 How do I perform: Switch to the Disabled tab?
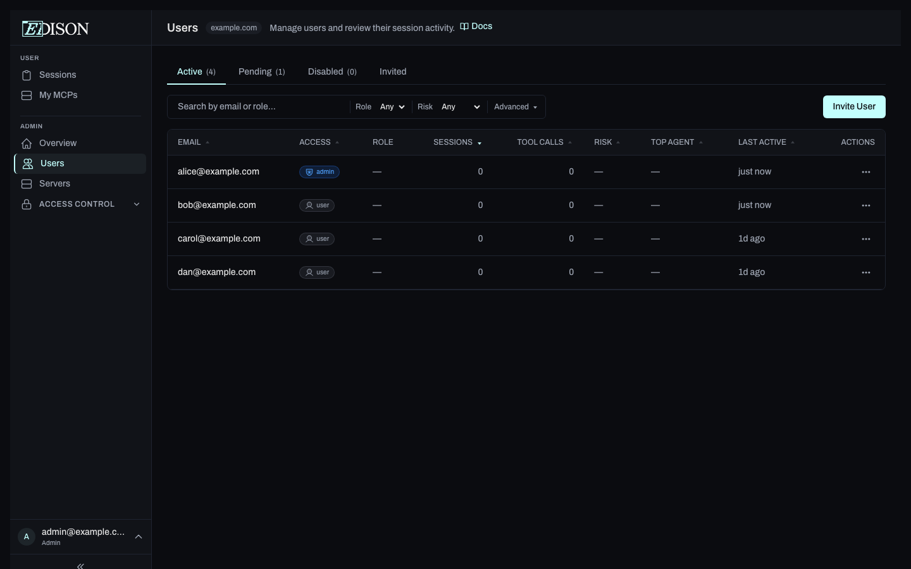(332, 71)
